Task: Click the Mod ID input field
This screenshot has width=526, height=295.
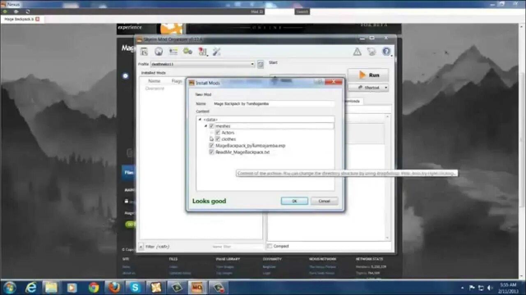Action: (279, 11)
